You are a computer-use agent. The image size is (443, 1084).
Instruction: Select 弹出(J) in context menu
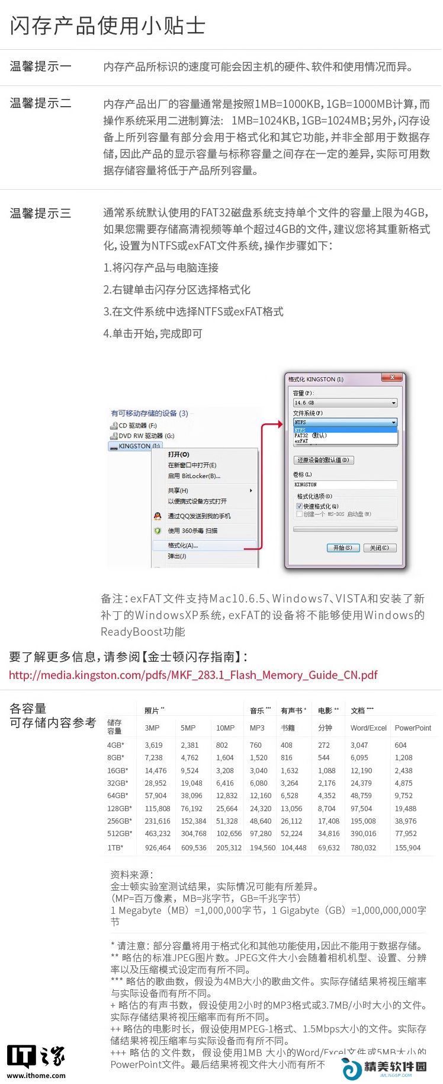(x=177, y=556)
